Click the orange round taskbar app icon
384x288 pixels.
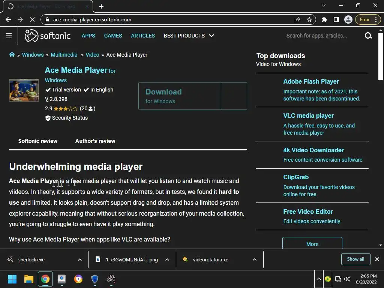[78, 279]
